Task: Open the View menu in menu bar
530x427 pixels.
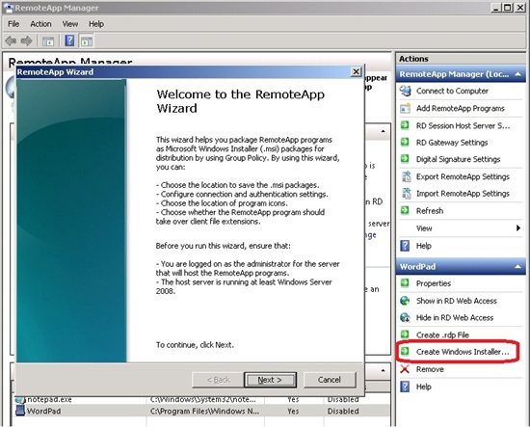Action: pos(70,24)
